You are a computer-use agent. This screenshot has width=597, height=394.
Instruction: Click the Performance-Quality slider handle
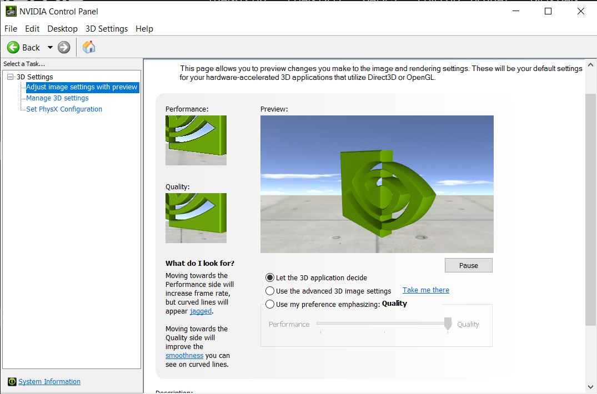point(448,324)
